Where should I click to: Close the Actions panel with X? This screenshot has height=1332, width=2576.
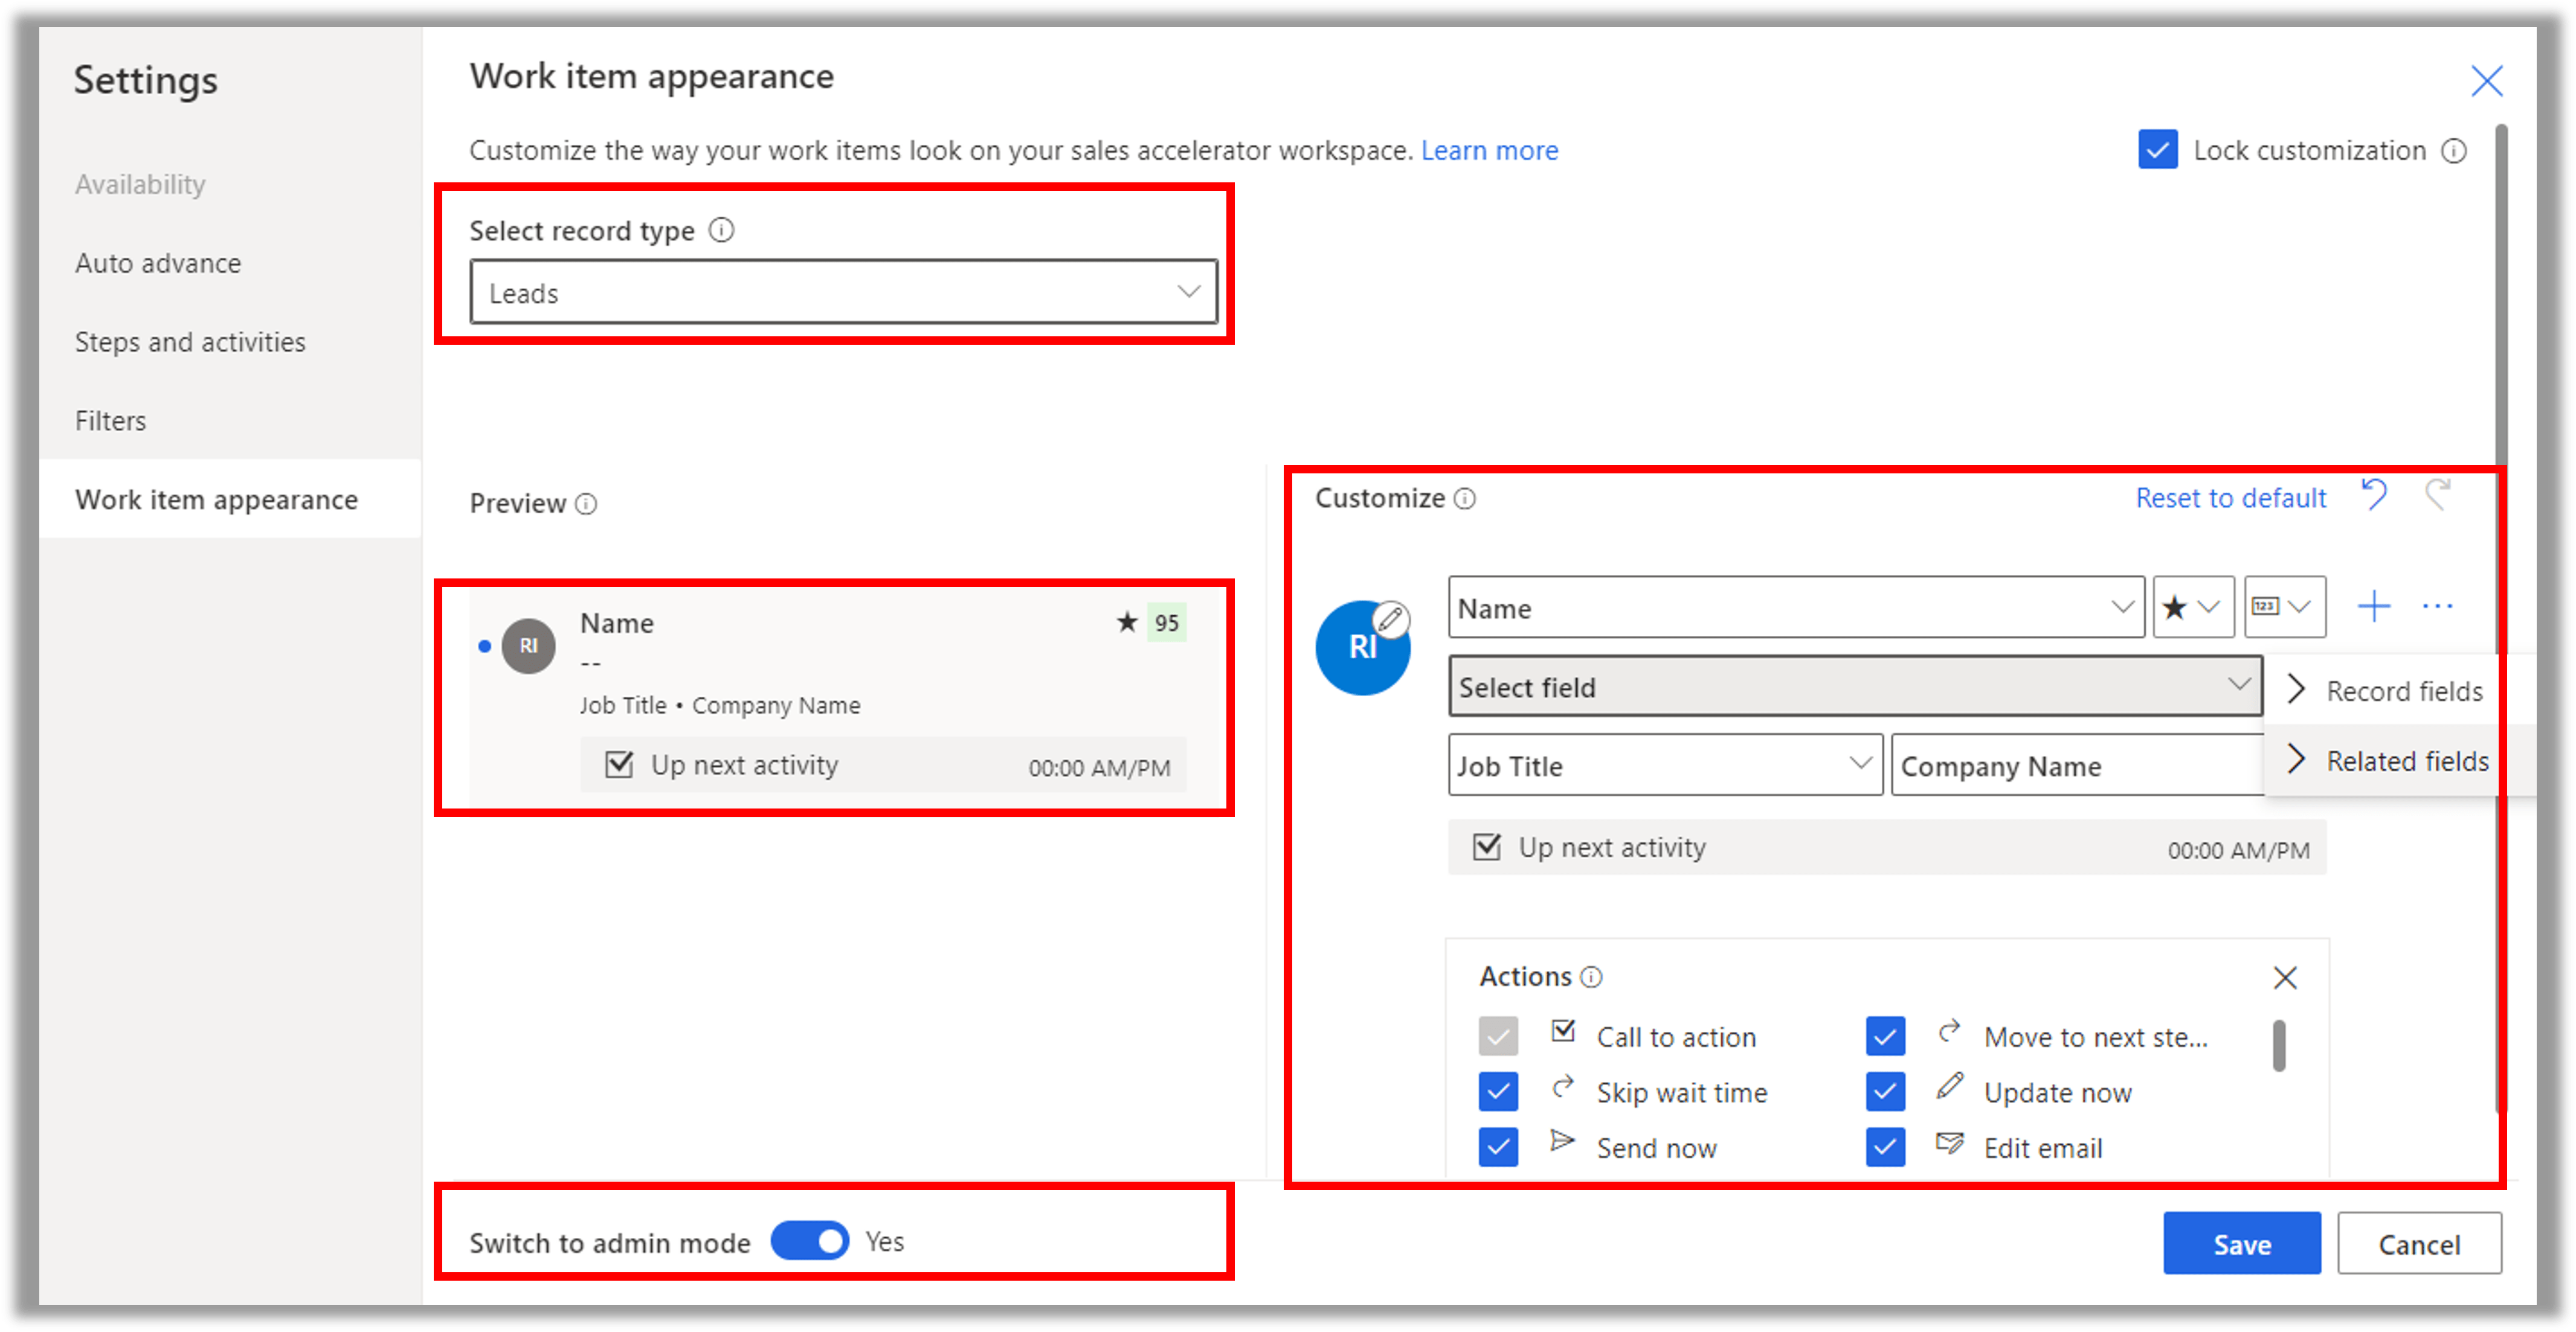click(2285, 978)
